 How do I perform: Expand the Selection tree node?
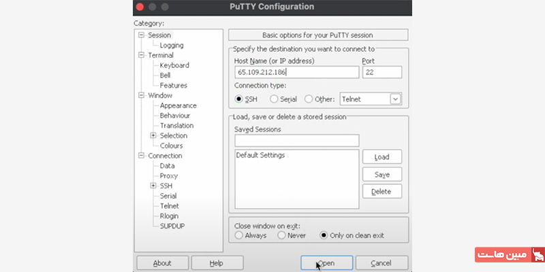coord(153,135)
